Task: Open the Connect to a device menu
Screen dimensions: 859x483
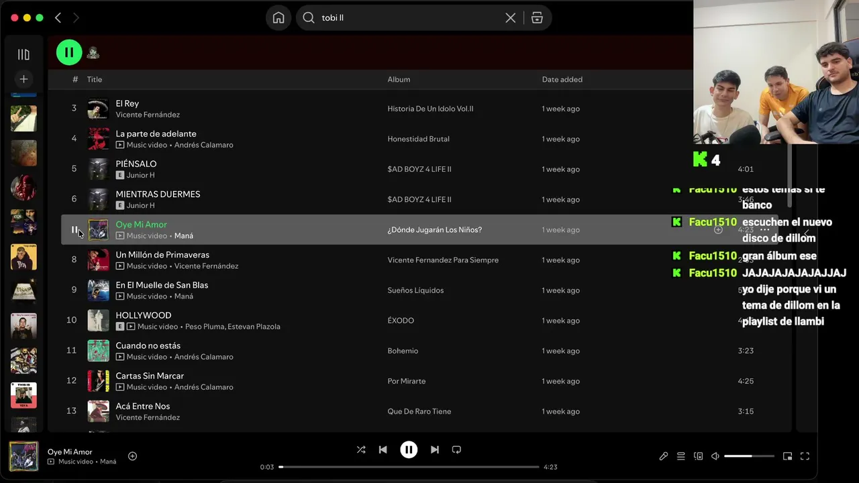Action: 698,456
